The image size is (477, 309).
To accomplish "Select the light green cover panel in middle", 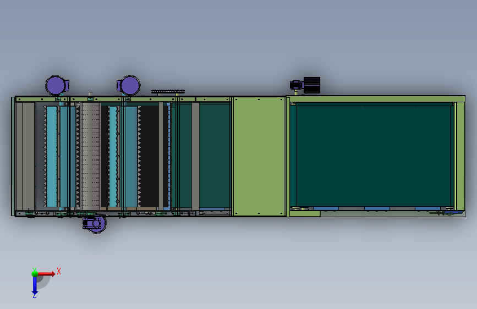I will pyautogui.click(x=259, y=156).
